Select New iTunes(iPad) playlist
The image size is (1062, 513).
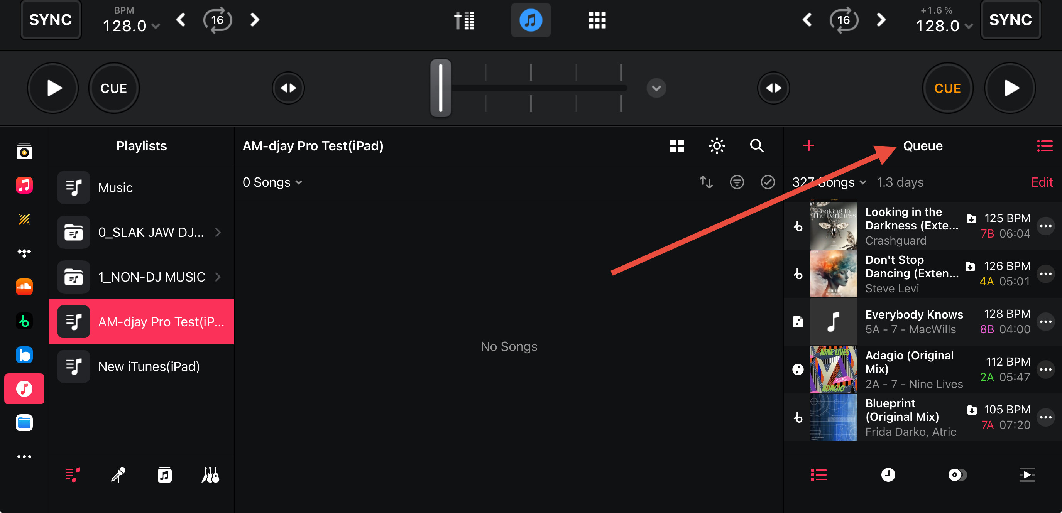141,366
